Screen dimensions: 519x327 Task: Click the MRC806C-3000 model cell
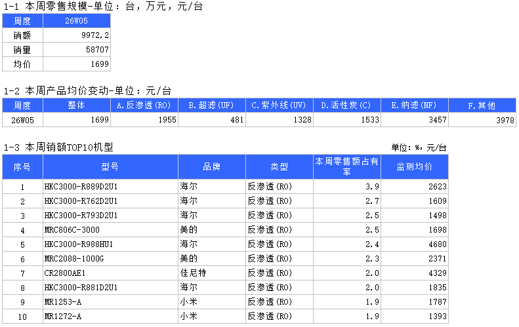[110, 230]
